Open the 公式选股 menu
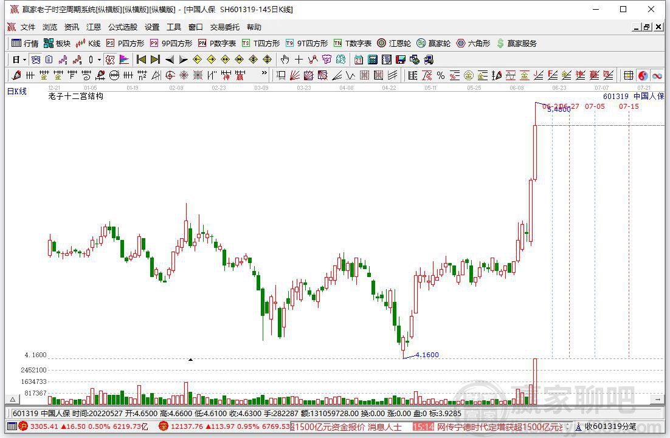670x438 pixels. 123,27
